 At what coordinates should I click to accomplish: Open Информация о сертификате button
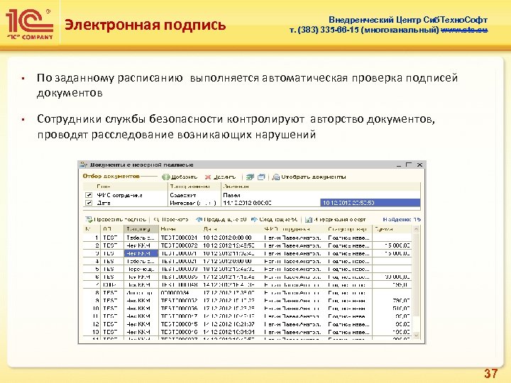pyautogui.click(x=336, y=219)
